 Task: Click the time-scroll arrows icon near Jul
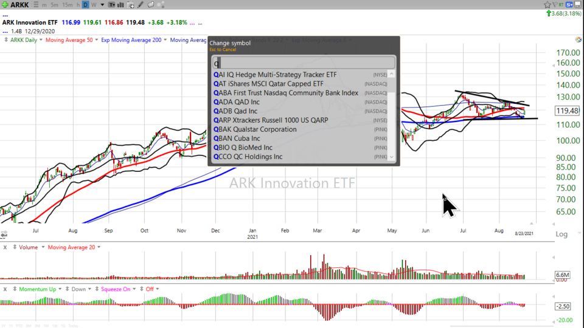coord(4,234)
